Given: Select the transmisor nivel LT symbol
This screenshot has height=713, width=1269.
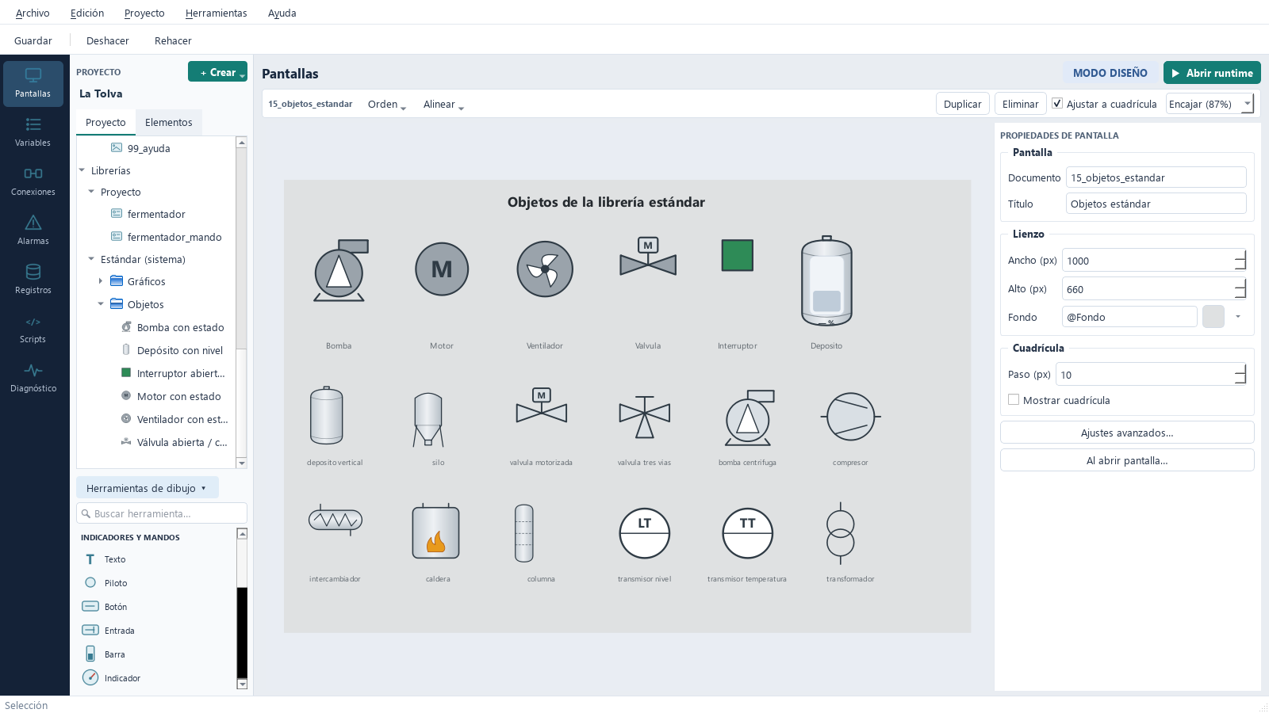Looking at the screenshot, I should 645,533.
